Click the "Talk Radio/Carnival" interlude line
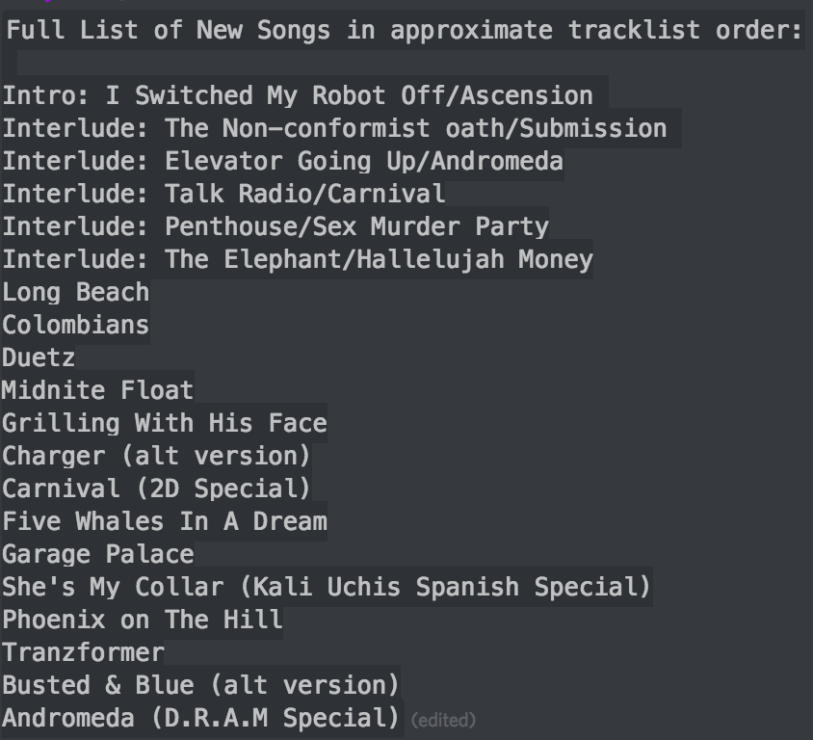Viewport: 813px width, 740px height. (223, 194)
